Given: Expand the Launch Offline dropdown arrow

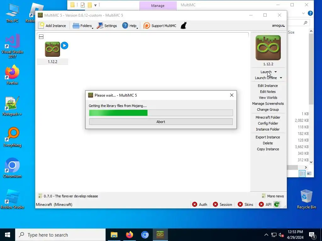Looking at the screenshot, I should tap(281, 78).
